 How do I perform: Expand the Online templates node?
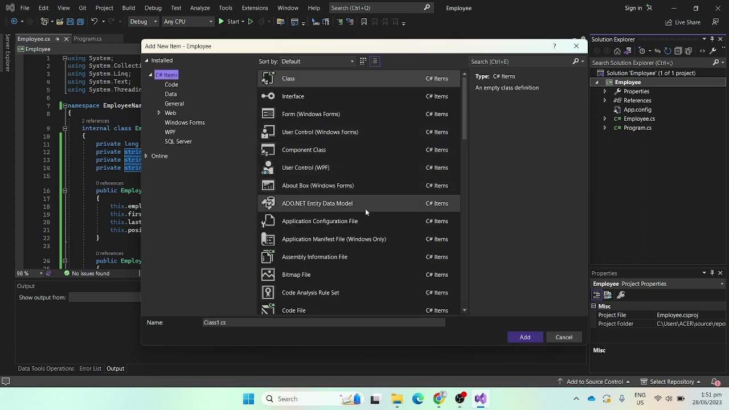pyautogui.click(x=146, y=156)
